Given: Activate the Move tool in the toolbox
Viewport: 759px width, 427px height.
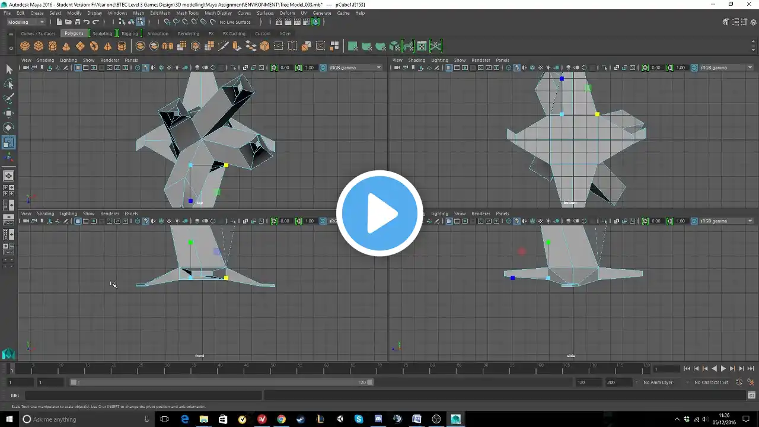Looking at the screenshot, I should click(x=9, y=113).
